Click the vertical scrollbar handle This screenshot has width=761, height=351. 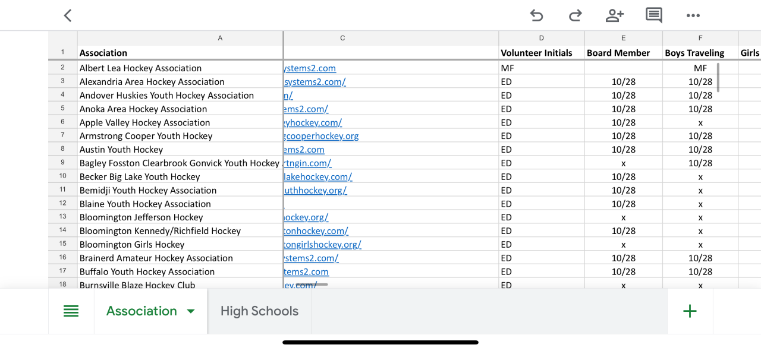click(718, 77)
